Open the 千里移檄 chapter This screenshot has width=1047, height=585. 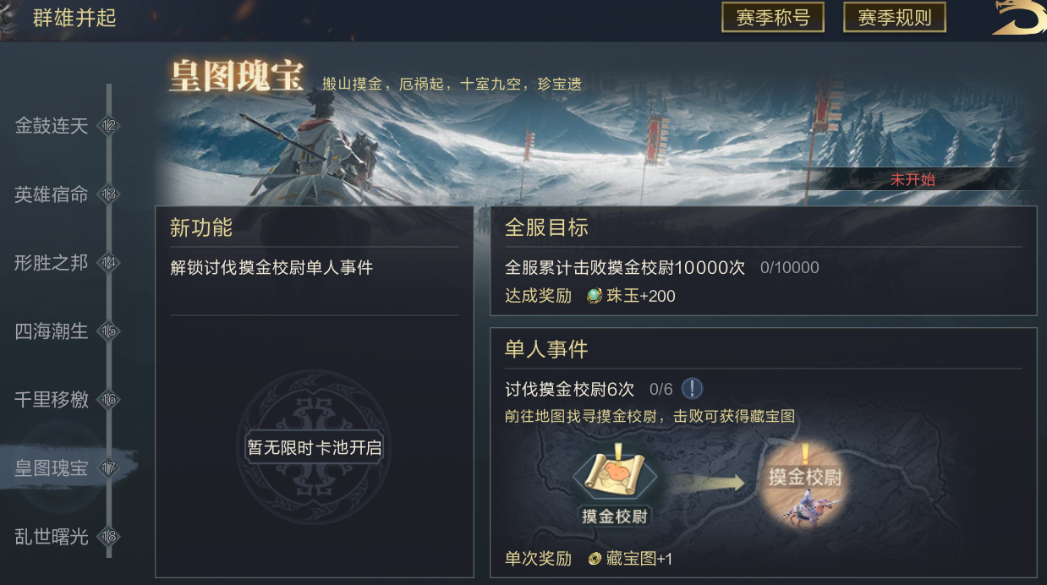point(52,399)
